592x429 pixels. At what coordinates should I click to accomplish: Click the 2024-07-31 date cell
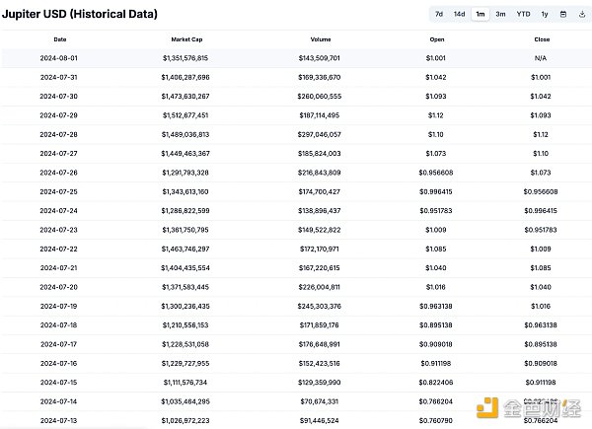point(60,77)
